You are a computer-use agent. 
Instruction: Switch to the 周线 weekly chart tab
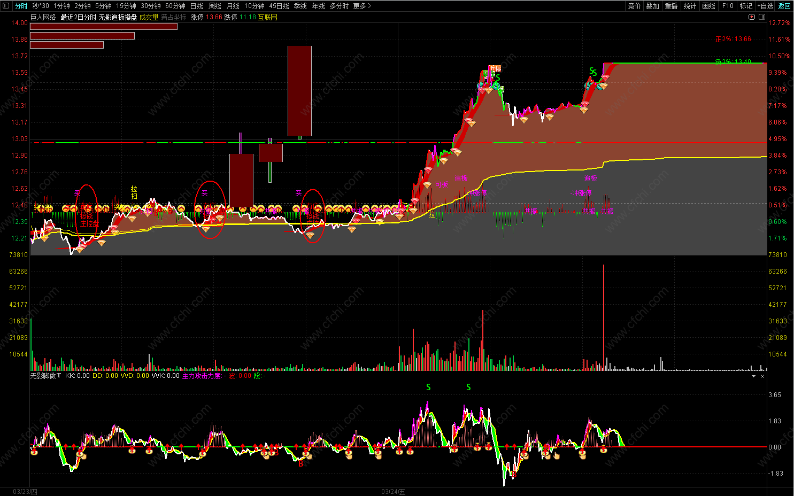coord(215,6)
